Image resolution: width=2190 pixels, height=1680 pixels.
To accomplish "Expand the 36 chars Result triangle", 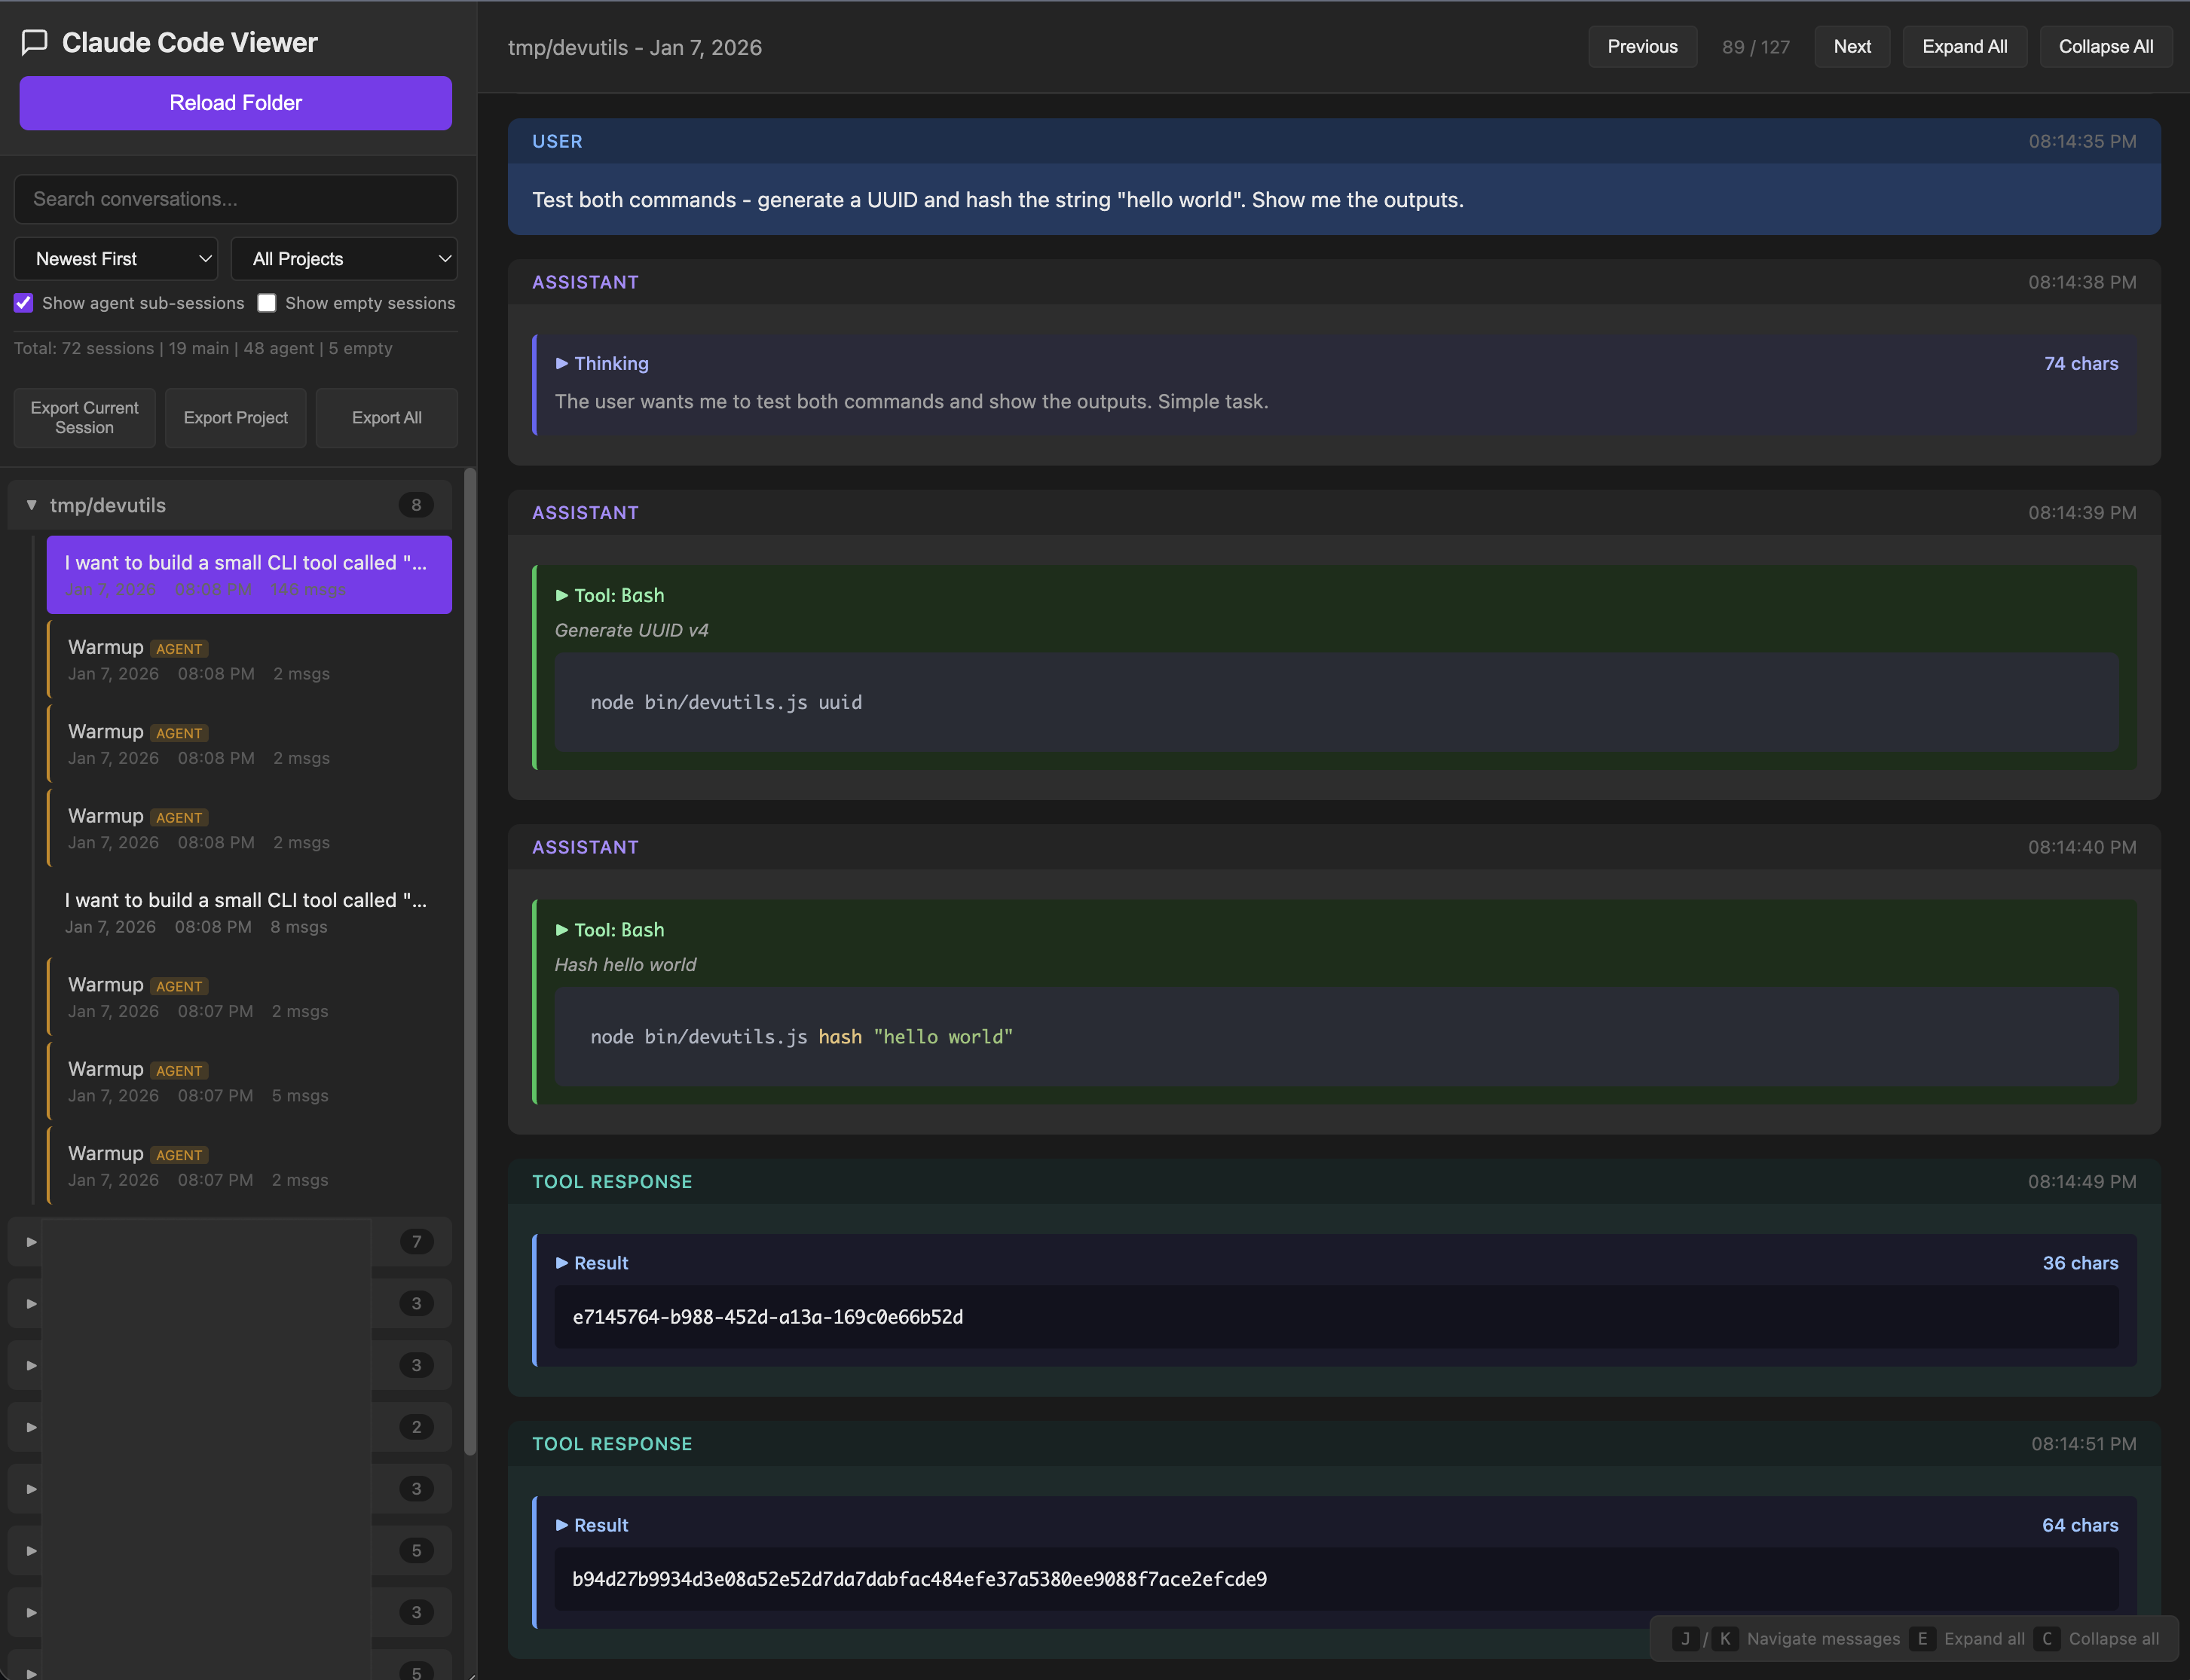I will pyautogui.click(x=561, y=1263).
